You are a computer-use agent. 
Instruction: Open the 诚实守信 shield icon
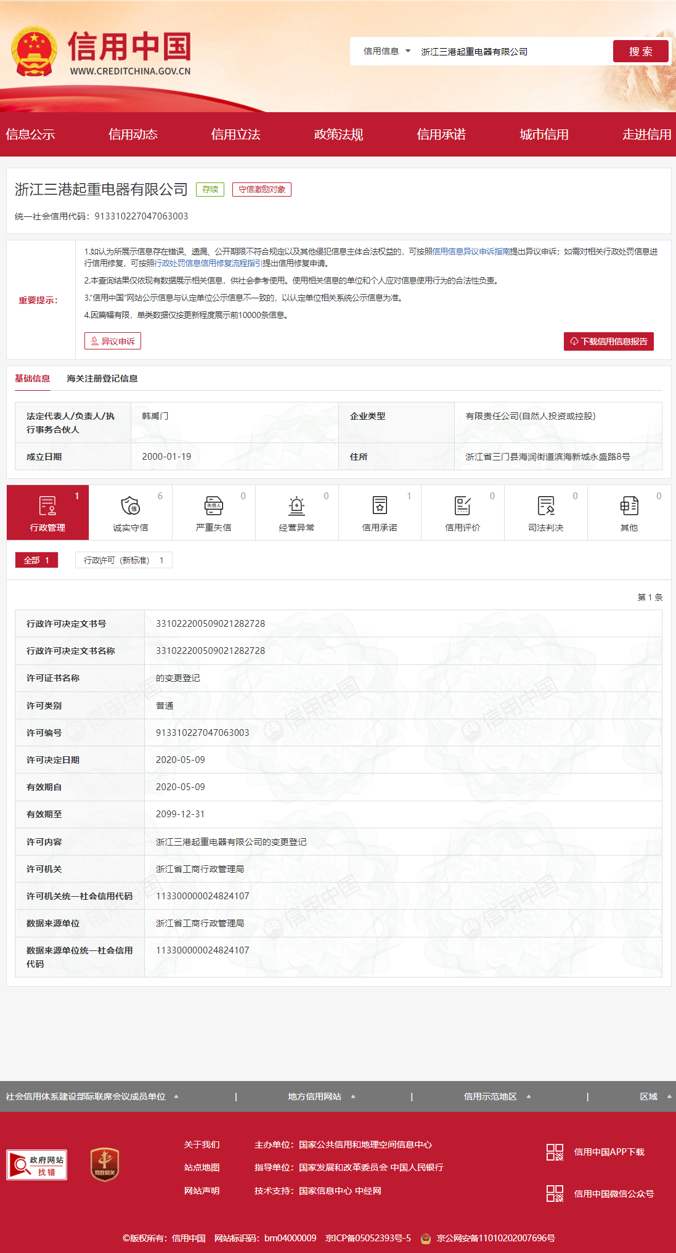(131, 505)
